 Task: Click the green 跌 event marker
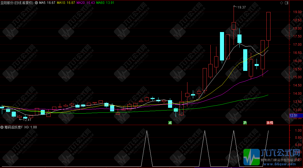pos(245,123)
